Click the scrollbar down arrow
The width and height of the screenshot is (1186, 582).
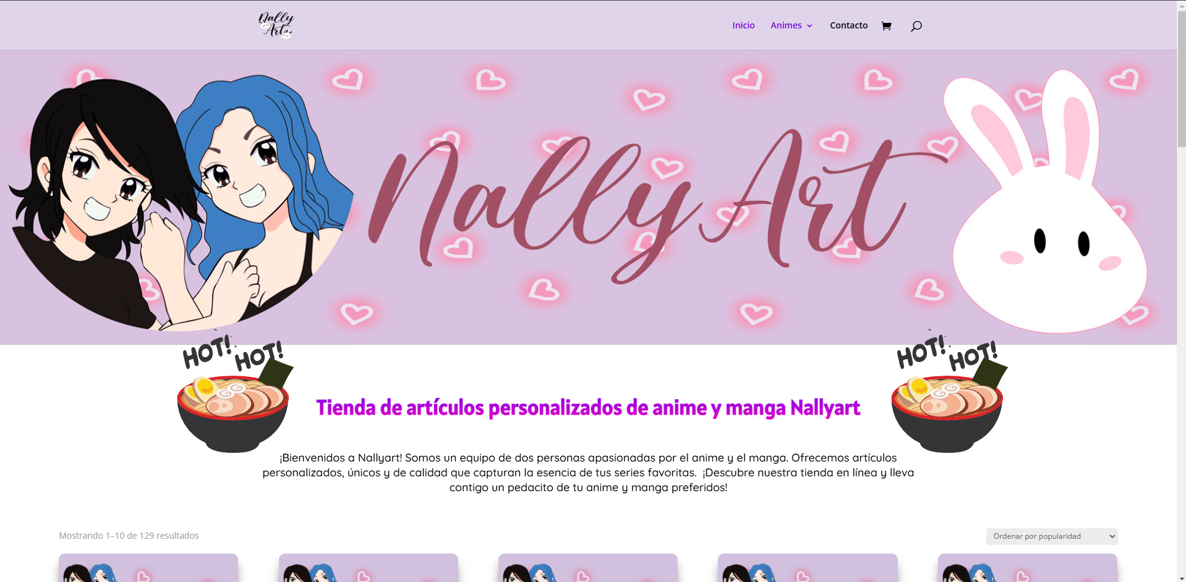tap(1181, 578)
